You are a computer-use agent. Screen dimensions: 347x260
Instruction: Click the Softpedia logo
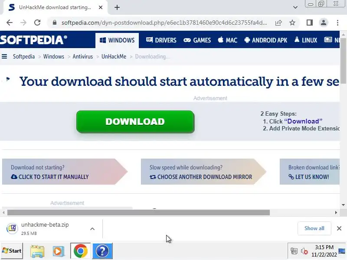pyautogui.click(x=34, y=40)
